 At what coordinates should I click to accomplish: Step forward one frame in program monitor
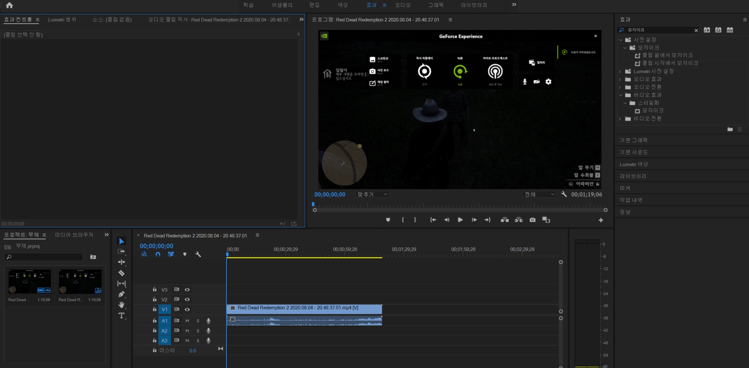[474, 220]
